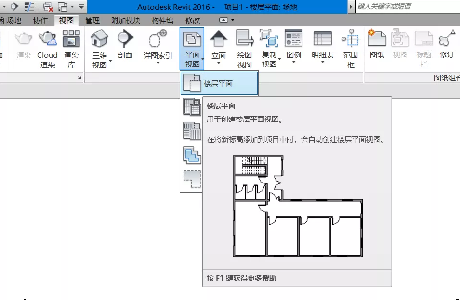Select the blue Plan Region icon
The height and width of the screenshot is (300, 460).
(192, 155)
